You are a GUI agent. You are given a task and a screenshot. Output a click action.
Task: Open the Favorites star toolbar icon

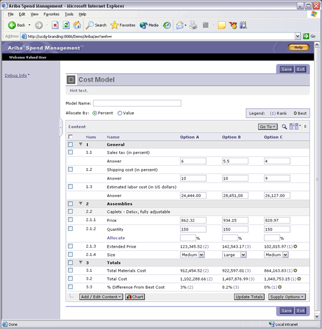(115, 25)
